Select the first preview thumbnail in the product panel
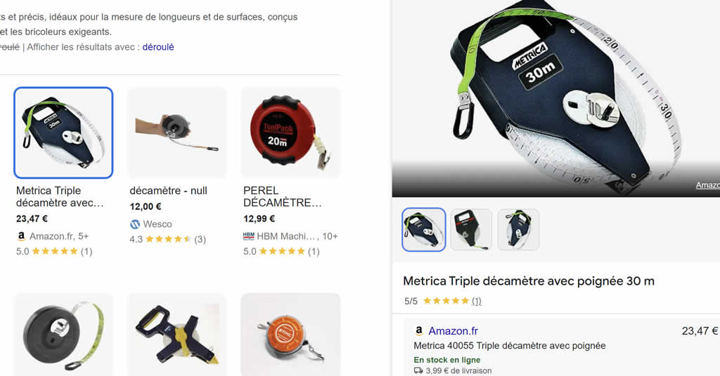The width and height of the screenshot is (720, 376). tap(424, 229)
